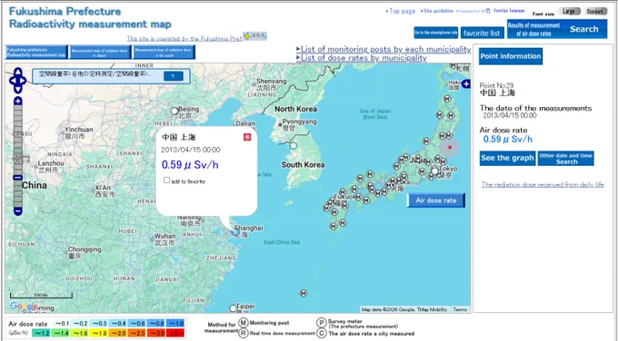Image resolution: width=618 pixels, height=341 pixels.
Task: Click the Search air dose rates button
Action: (x=557, y=29)
